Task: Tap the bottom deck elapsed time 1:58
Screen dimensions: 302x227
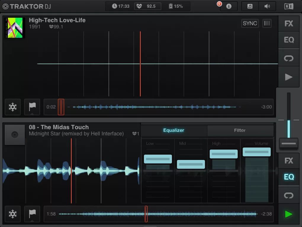Action: pyautogui.click(x=51, y=214)
